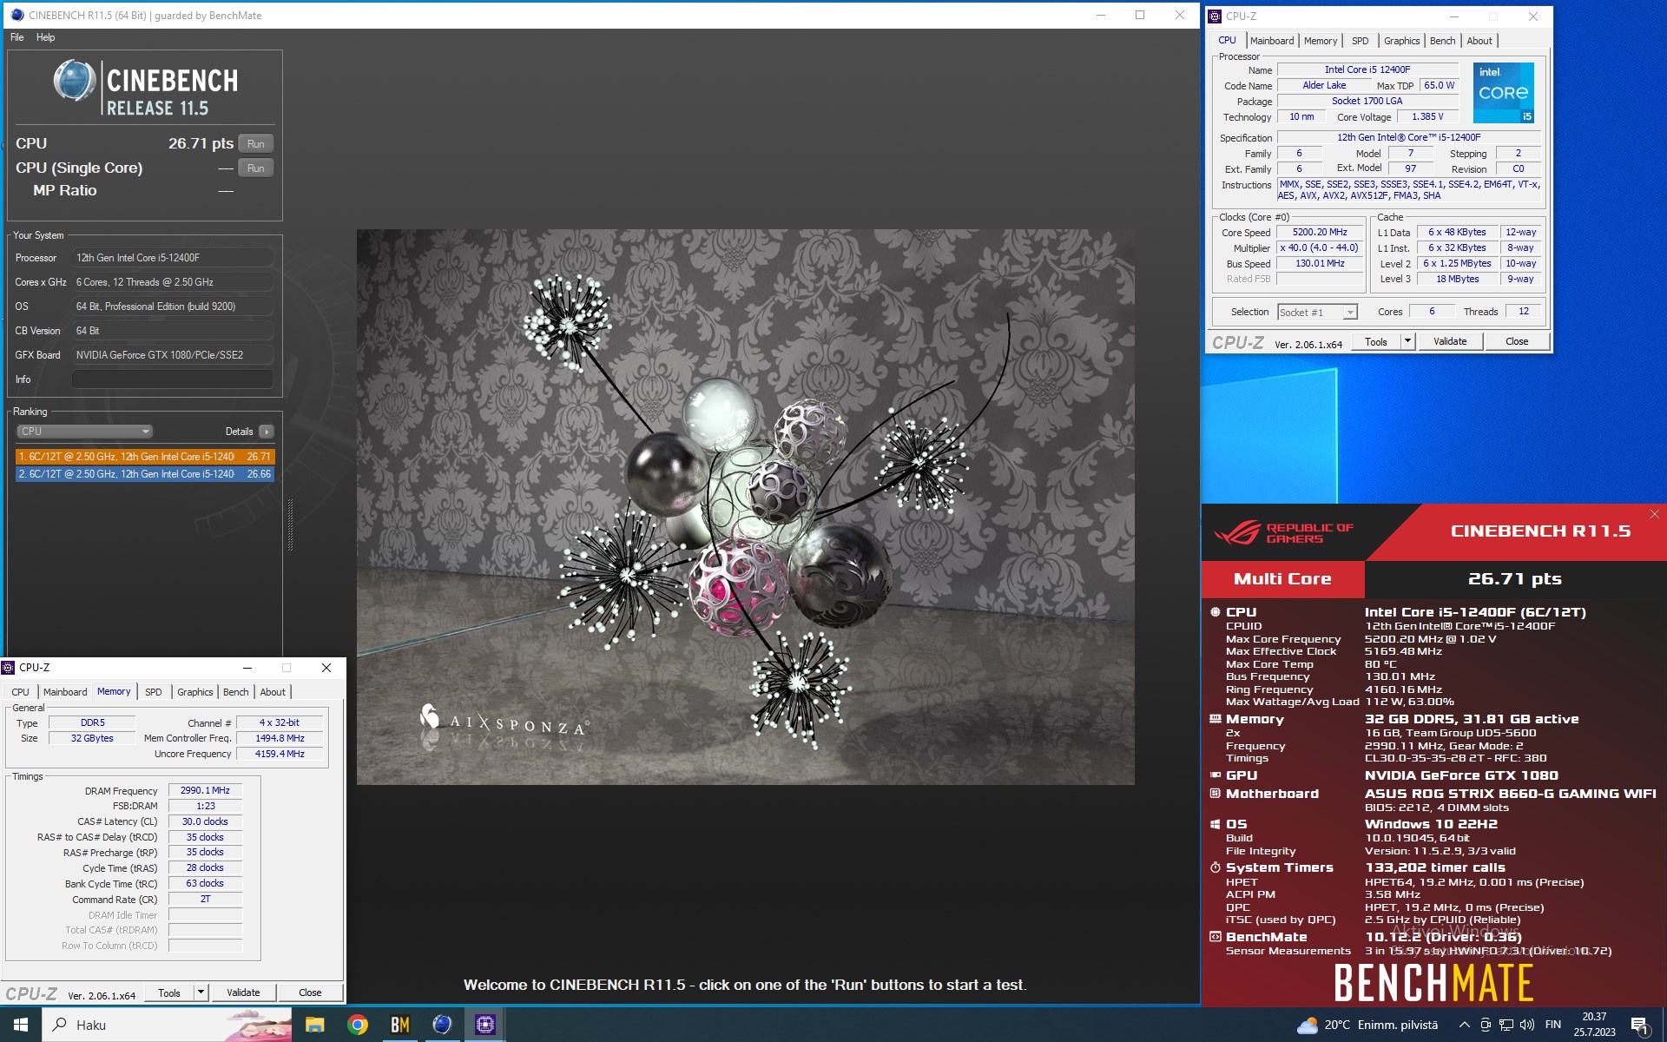
Task: Switch to Mainboard tab in top-right CPU-Z
Action: [1271, 41]
